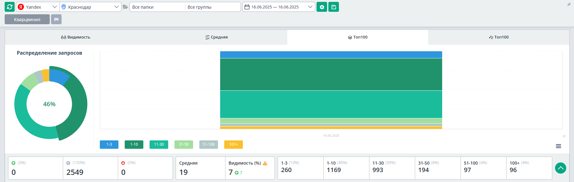Click the right arrow below the chart

tap(564, 136)
